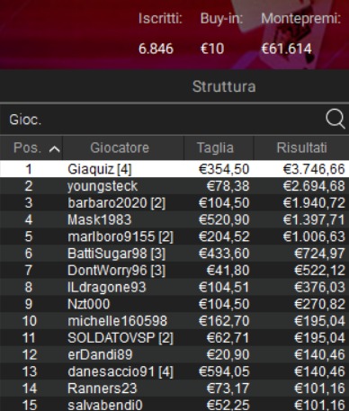Viewport: 349px width, 411px height.
Task: Select player youngsteck in the ranking
Action: (x=174, y=186)
